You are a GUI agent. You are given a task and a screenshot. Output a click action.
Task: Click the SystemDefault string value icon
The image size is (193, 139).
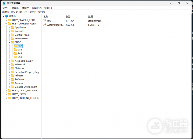pos(45,25)
